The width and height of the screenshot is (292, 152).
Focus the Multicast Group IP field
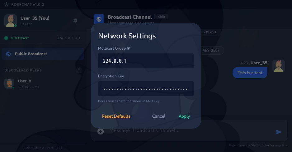(146, 61)
